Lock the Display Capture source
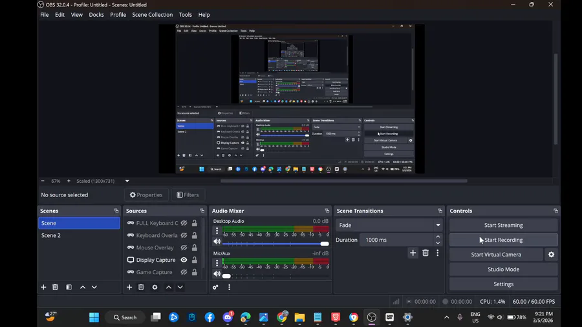This screenshot has width=582, height=327. click(194, 260)
